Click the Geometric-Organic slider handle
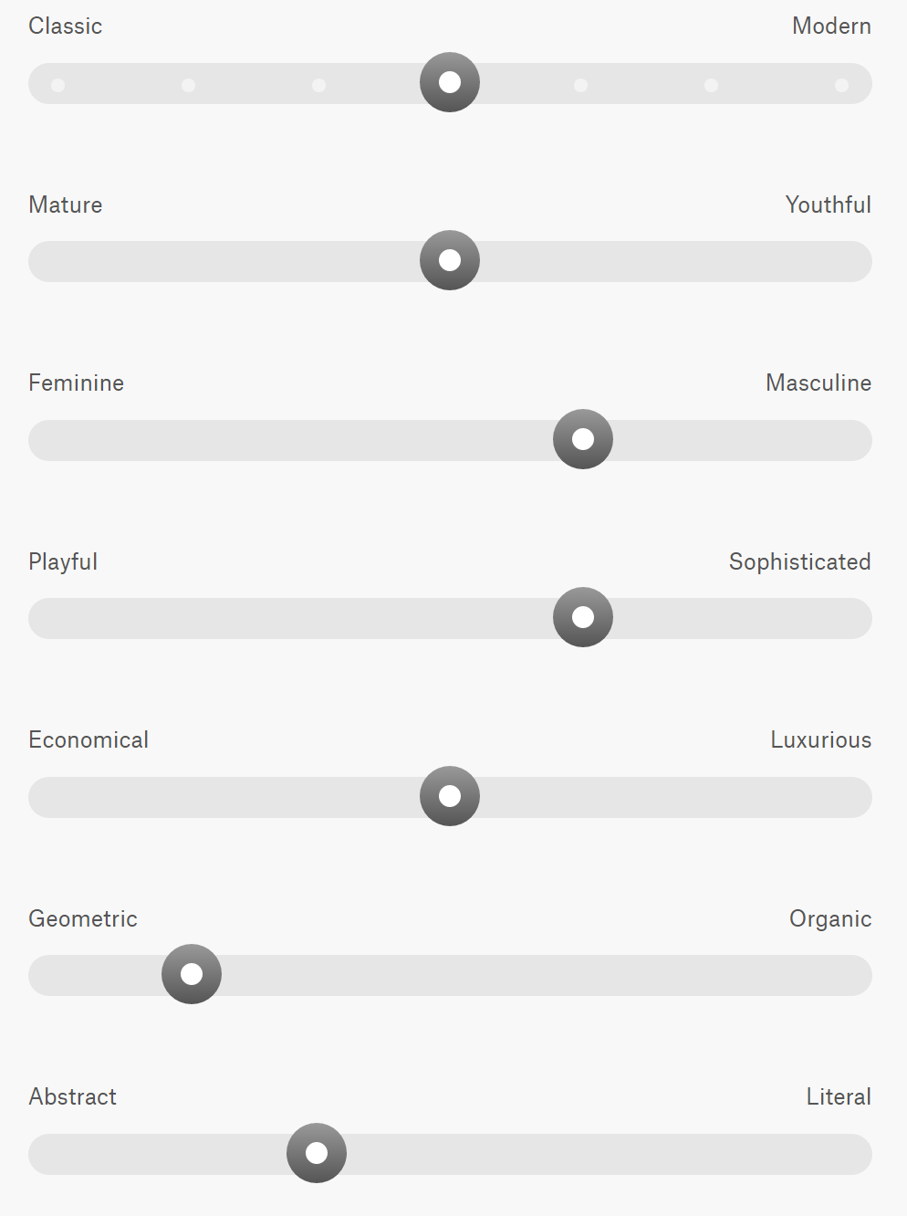Screen dimensions: 907x1216 [x=192, y=975]
